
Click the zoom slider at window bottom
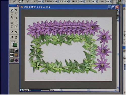pyautogui.click(x=40, y=90)
